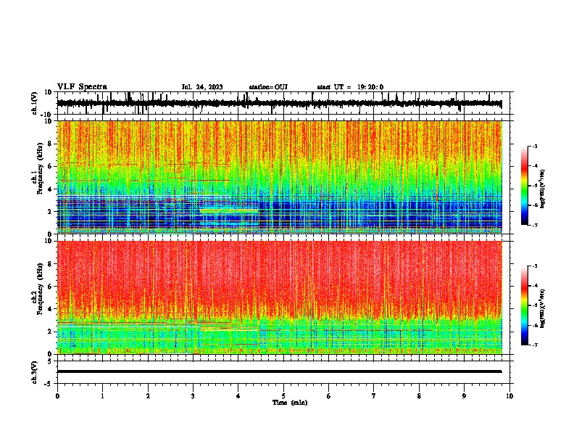Viewport: 574px width, 444px height.
Task: Click the "station=OUI" header label
Action: pyautogui.click(x=268, y=87)
